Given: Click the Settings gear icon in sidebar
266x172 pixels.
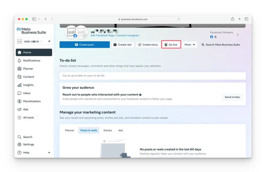Looking at the screenshot, I should coord(19,145).
